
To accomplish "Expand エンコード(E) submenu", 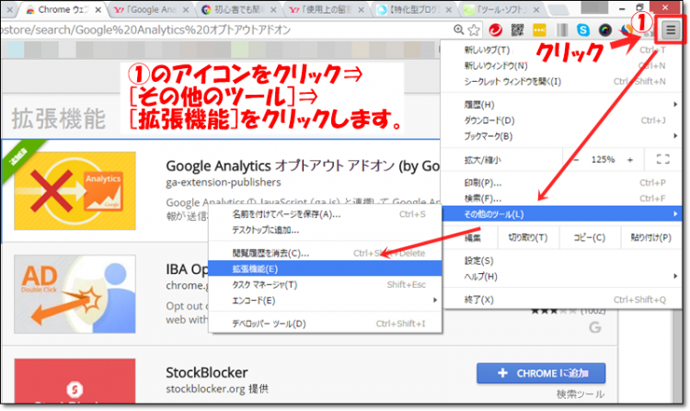I will pos(325,301).
